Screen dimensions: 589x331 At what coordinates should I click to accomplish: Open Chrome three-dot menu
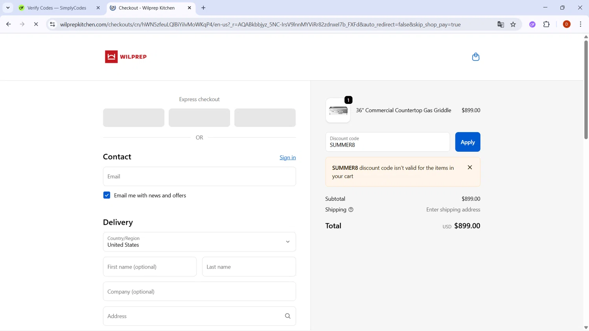click(x=581, y=24)
